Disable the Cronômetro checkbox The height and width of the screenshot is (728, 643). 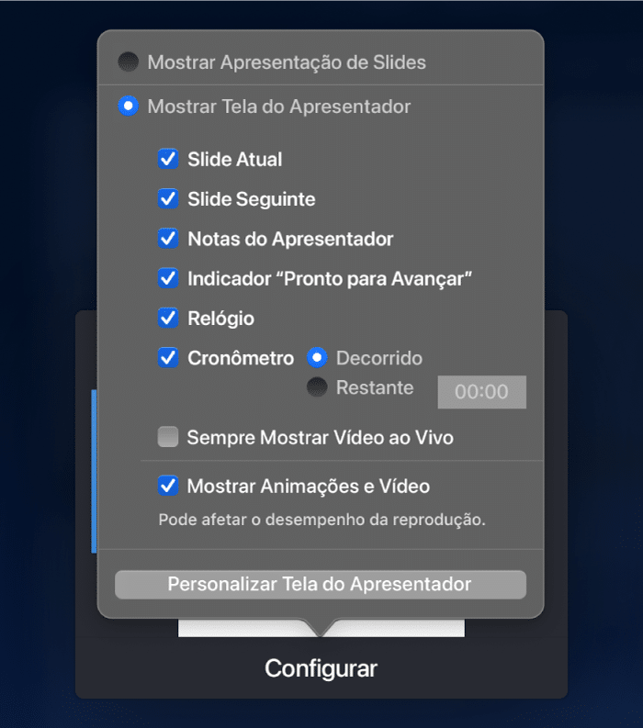168,358
